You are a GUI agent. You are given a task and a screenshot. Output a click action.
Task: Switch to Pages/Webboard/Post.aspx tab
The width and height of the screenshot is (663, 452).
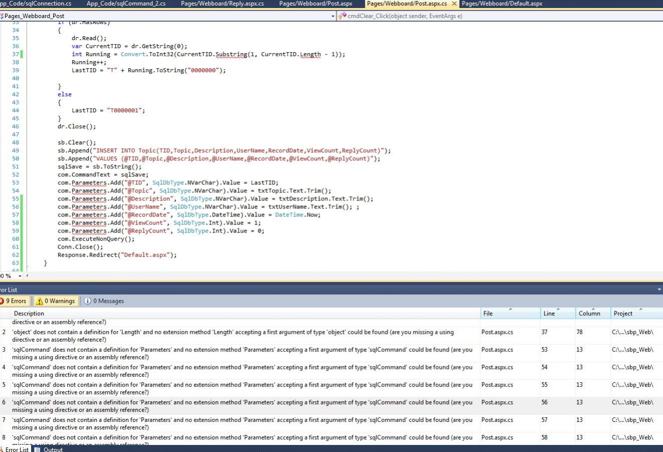pyautogui.click(x=315, y=4)
